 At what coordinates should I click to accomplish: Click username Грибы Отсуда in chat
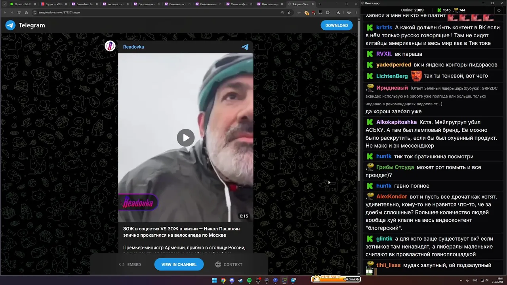pyautogui.click(x=395, y=167)
